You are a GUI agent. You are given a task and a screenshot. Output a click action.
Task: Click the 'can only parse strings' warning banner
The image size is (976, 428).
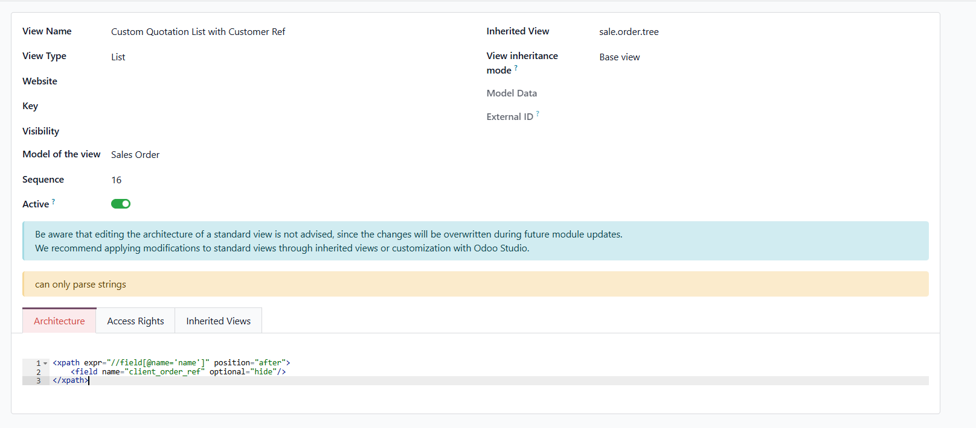(x=475, y=285)
